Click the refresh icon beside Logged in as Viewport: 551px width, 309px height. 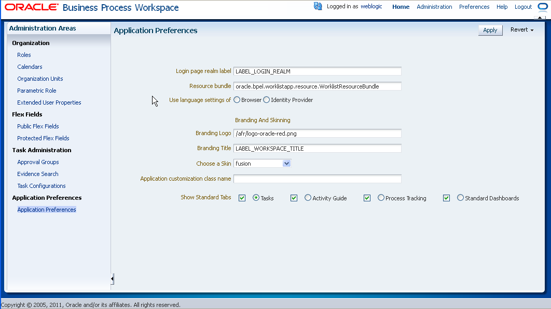tap(318, 6)
